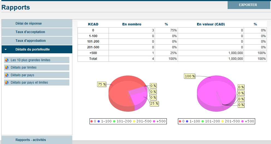Open the Rapports - activités section

coord(37,140)
